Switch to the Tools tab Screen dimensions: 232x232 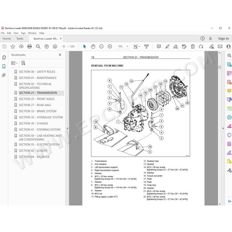click(20, 39)
